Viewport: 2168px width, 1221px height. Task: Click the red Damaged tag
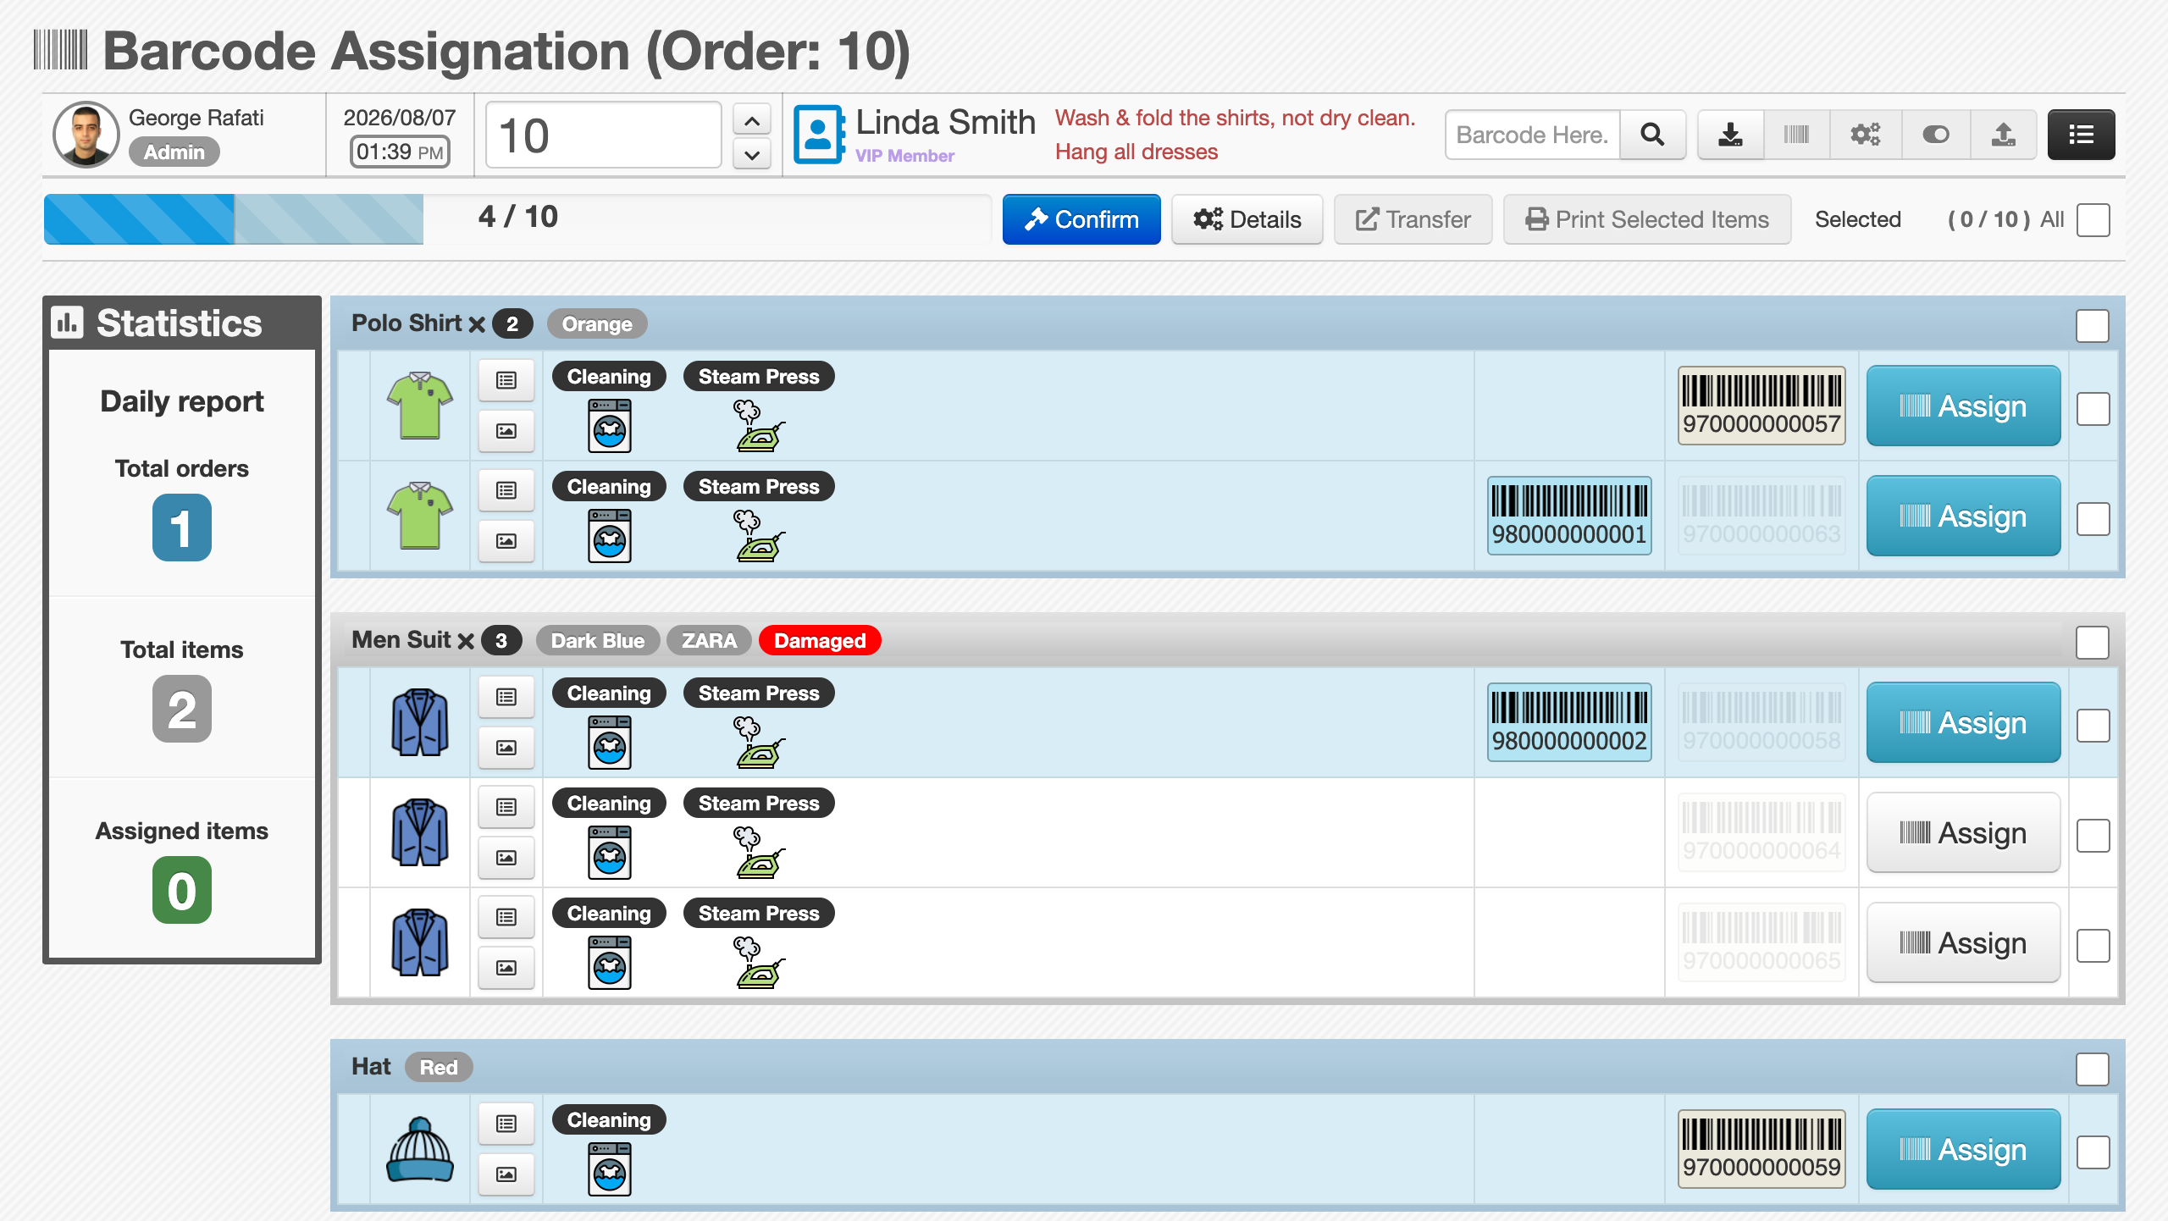tap(820, 640)
